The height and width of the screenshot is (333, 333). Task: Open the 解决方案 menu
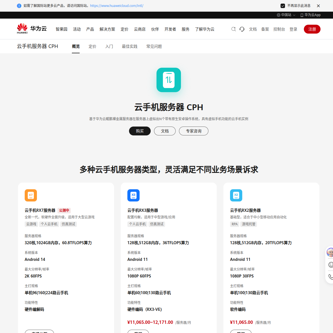click(107, 29)
